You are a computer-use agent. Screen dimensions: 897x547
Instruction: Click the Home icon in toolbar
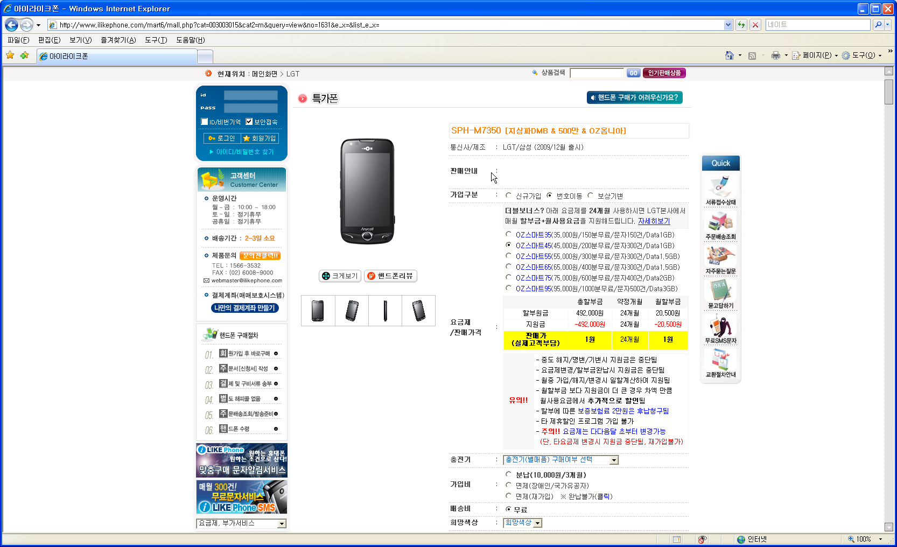729,55
